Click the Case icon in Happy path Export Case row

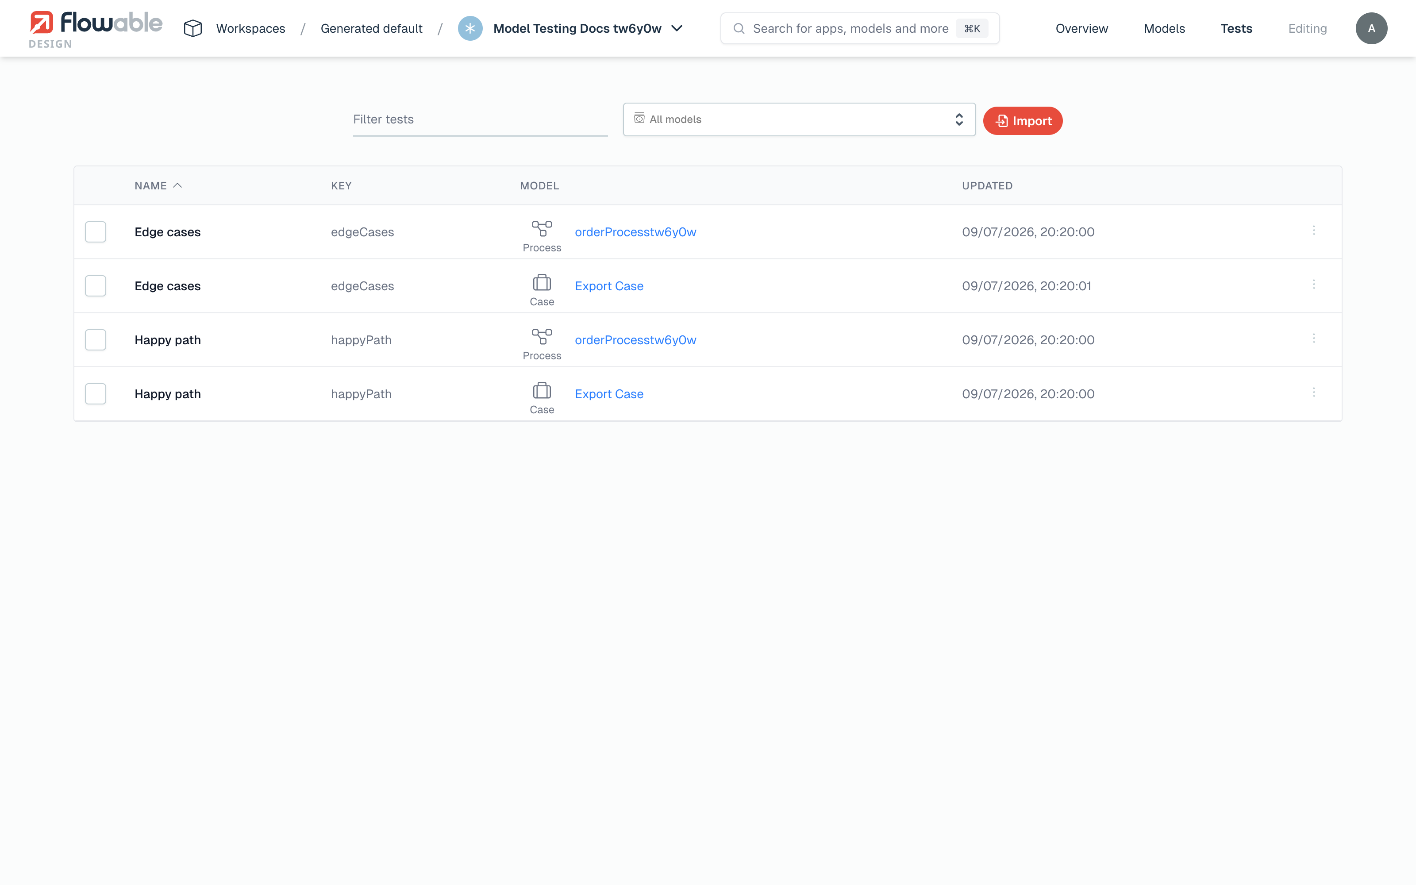(542, 390)
